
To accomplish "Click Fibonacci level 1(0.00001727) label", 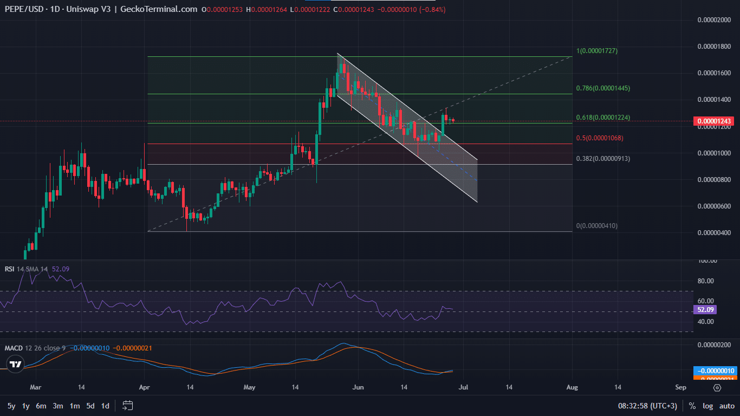I will pos(596,51).
